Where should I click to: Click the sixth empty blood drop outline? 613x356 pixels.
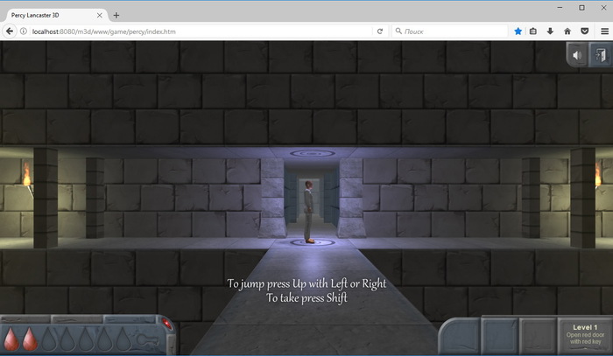point(104,339)
